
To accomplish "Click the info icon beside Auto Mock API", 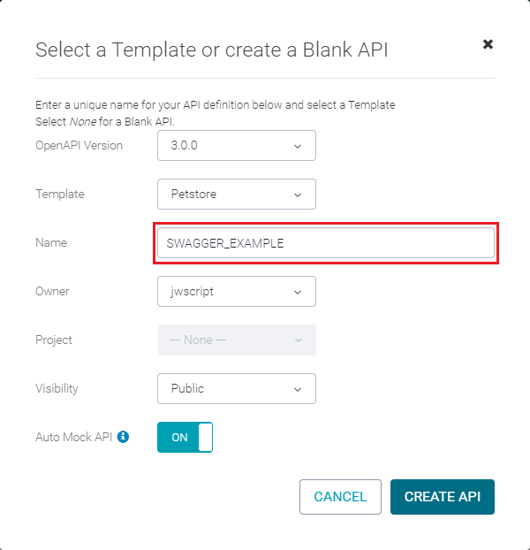I will pyautogui.click(x=123, y=437).
